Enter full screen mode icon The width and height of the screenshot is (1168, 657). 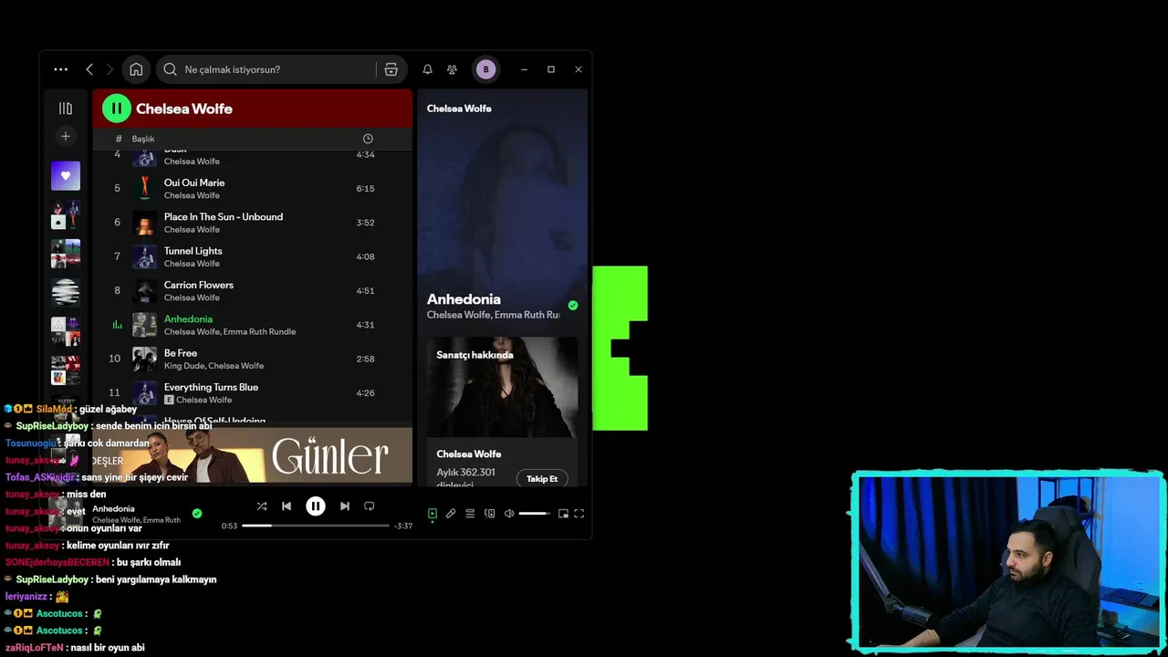[x=579, y=514]
